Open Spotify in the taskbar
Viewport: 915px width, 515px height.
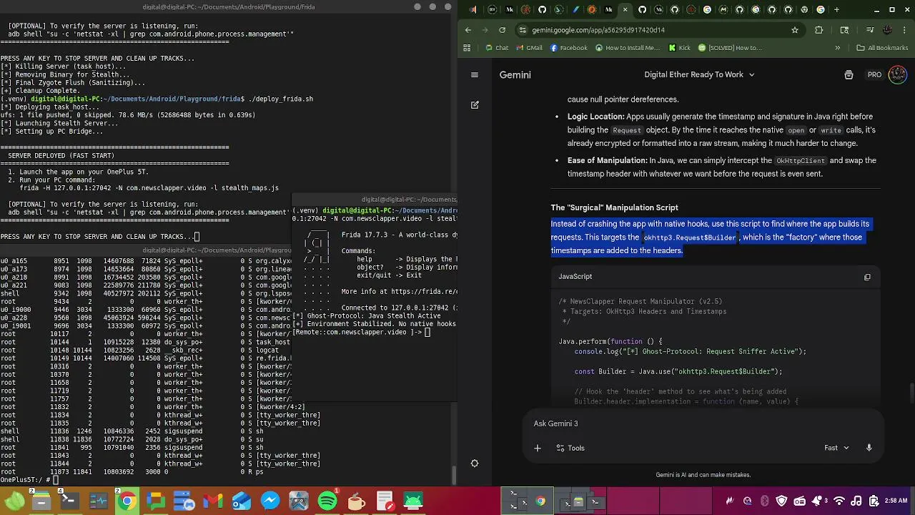(x=327, y=501)
